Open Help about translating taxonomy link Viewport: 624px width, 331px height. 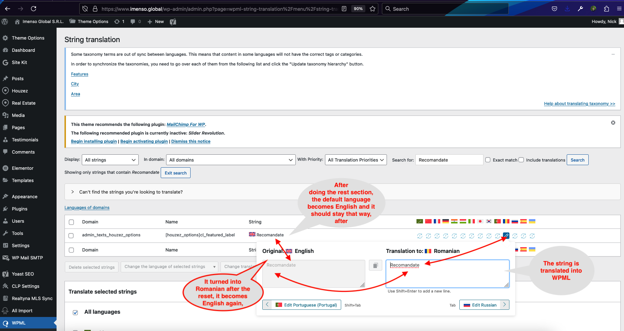click(x=580, y=104)
